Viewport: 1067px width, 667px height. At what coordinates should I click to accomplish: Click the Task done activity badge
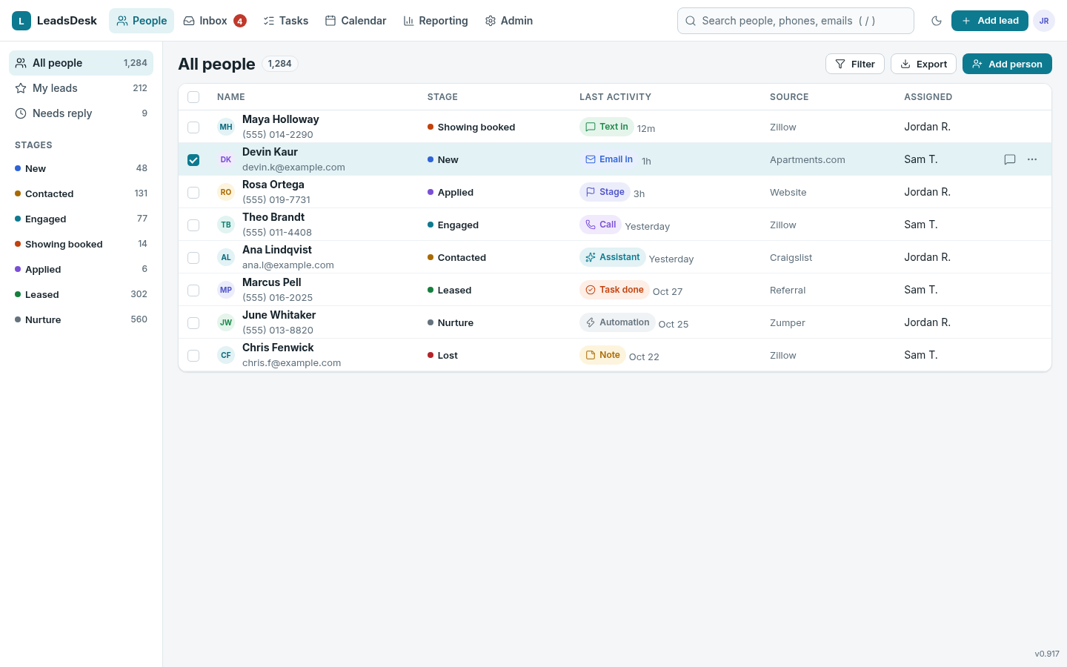(614, 290)
